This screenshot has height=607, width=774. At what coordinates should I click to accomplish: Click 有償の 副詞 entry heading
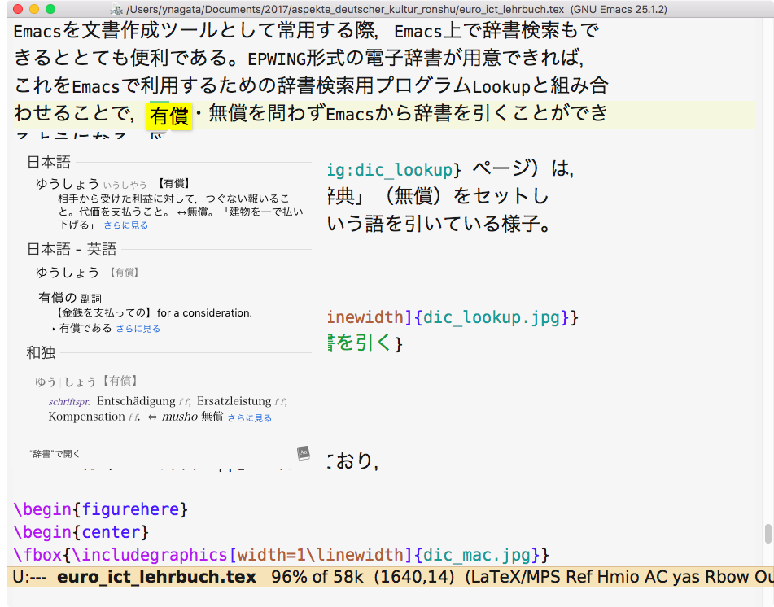(70, 298)
